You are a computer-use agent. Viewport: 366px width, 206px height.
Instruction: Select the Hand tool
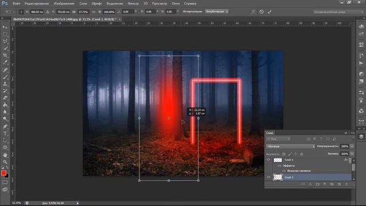[x=5, y=155]
